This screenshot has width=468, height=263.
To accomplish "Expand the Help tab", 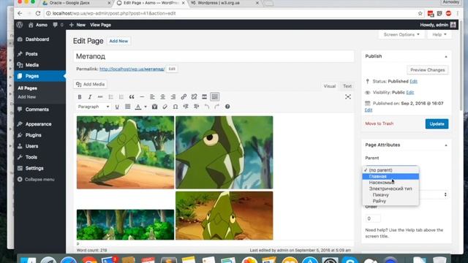I will click(439, 34).
